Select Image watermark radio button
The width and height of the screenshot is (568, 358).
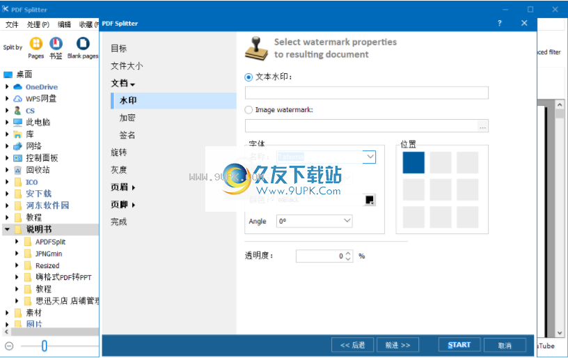point(248,110)
